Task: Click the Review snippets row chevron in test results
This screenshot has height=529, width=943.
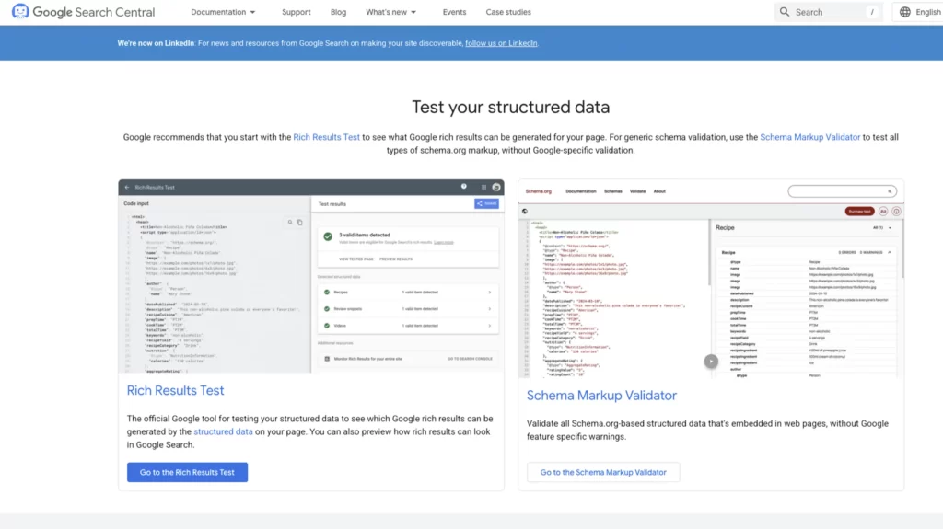Action: pyautogui.click(x=490, y=309)
